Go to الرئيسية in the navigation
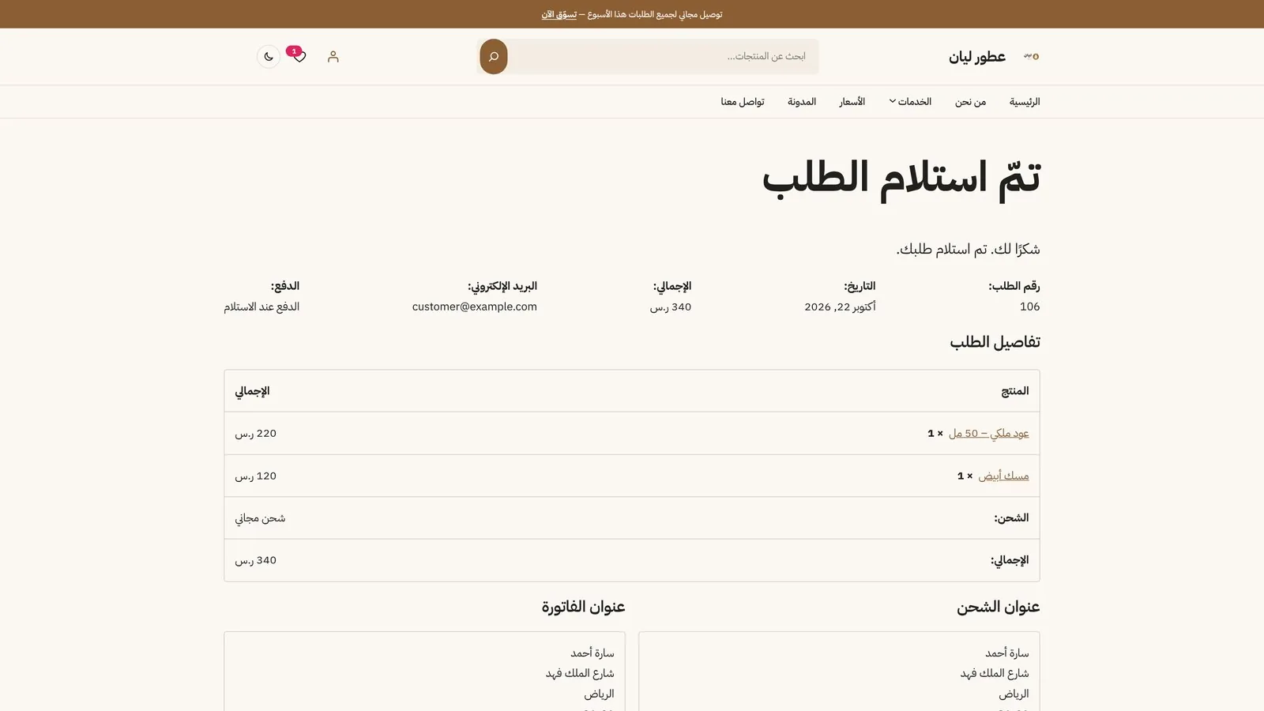This screenshot has width=1264, height=711. (x=1025, y=102)
